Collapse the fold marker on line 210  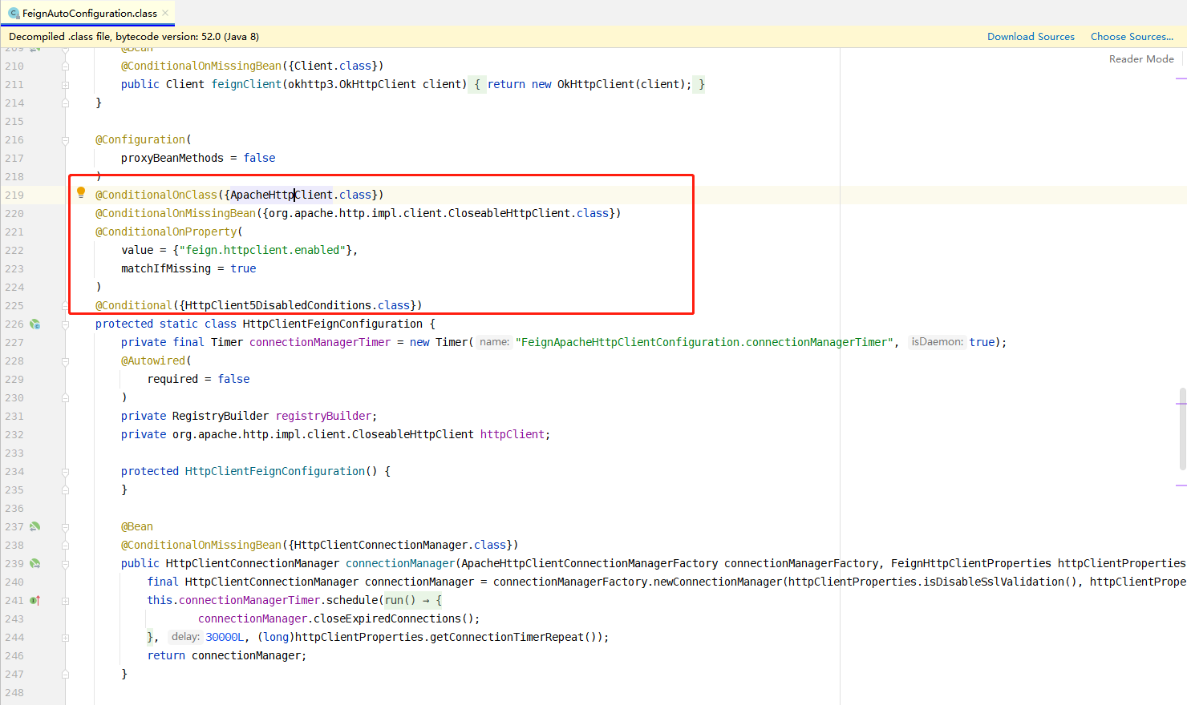click(x=66, y=66)
